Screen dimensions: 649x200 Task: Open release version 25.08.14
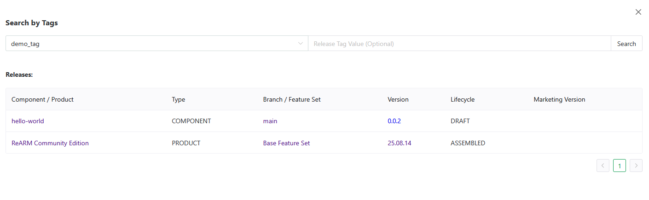[x=400, y=143]
